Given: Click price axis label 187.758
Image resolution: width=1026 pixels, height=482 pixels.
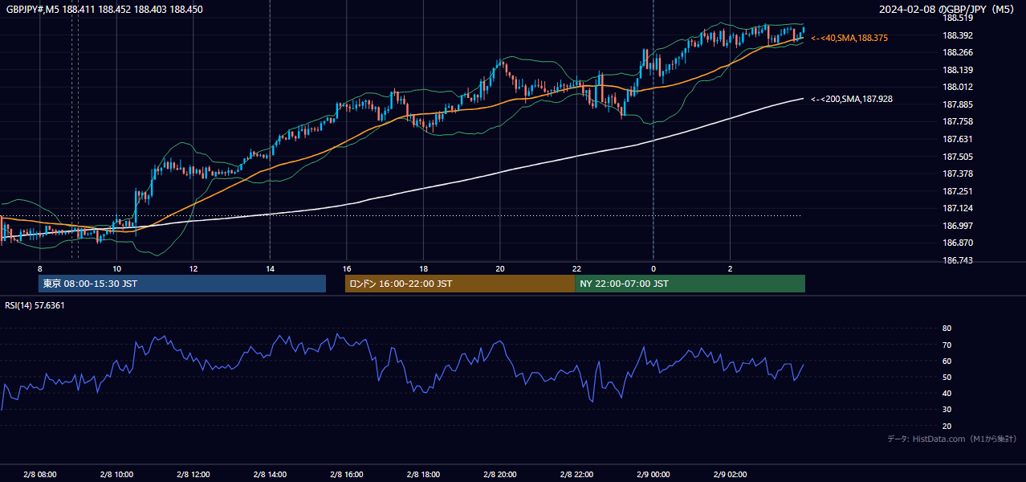Looking at the screenshot, I should [x=957, y=121].
